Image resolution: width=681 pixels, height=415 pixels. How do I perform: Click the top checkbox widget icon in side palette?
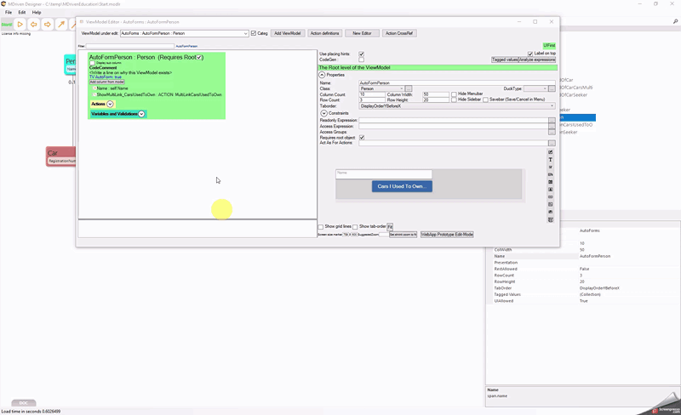point(551,152)
